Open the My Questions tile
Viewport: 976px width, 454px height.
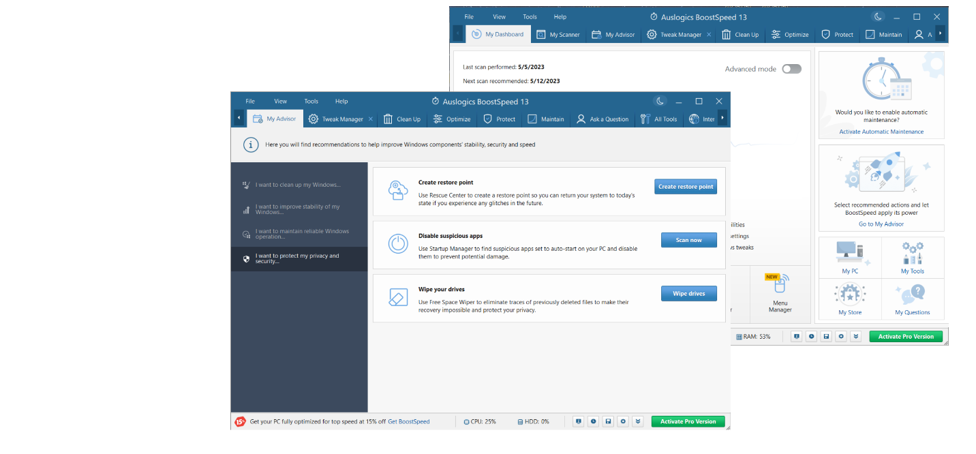click(913, 299)
